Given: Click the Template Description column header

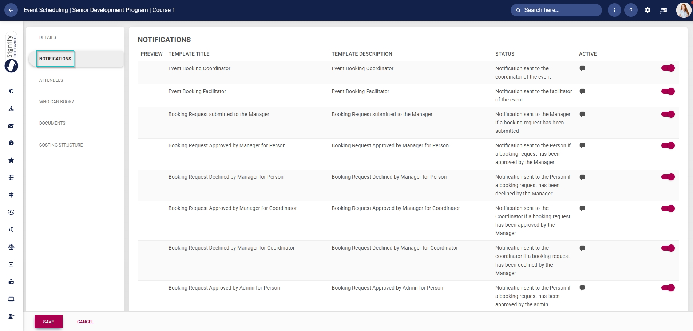Looking at the screenshot, I should [x=362, y=54].
